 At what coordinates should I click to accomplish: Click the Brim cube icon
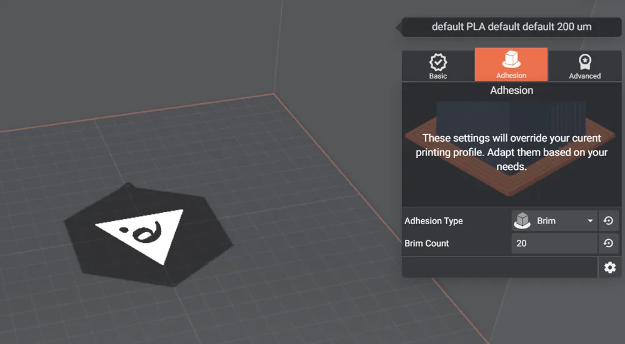pyautogui.click(x=522, y=220)
